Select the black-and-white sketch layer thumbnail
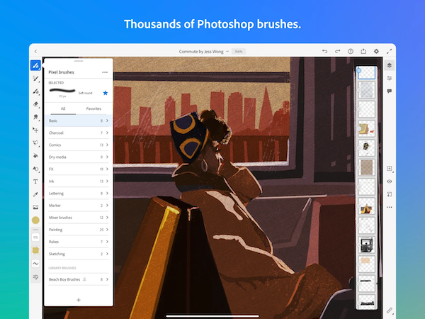The width and height of the screenshot is (425, 319). coord(366,245)
